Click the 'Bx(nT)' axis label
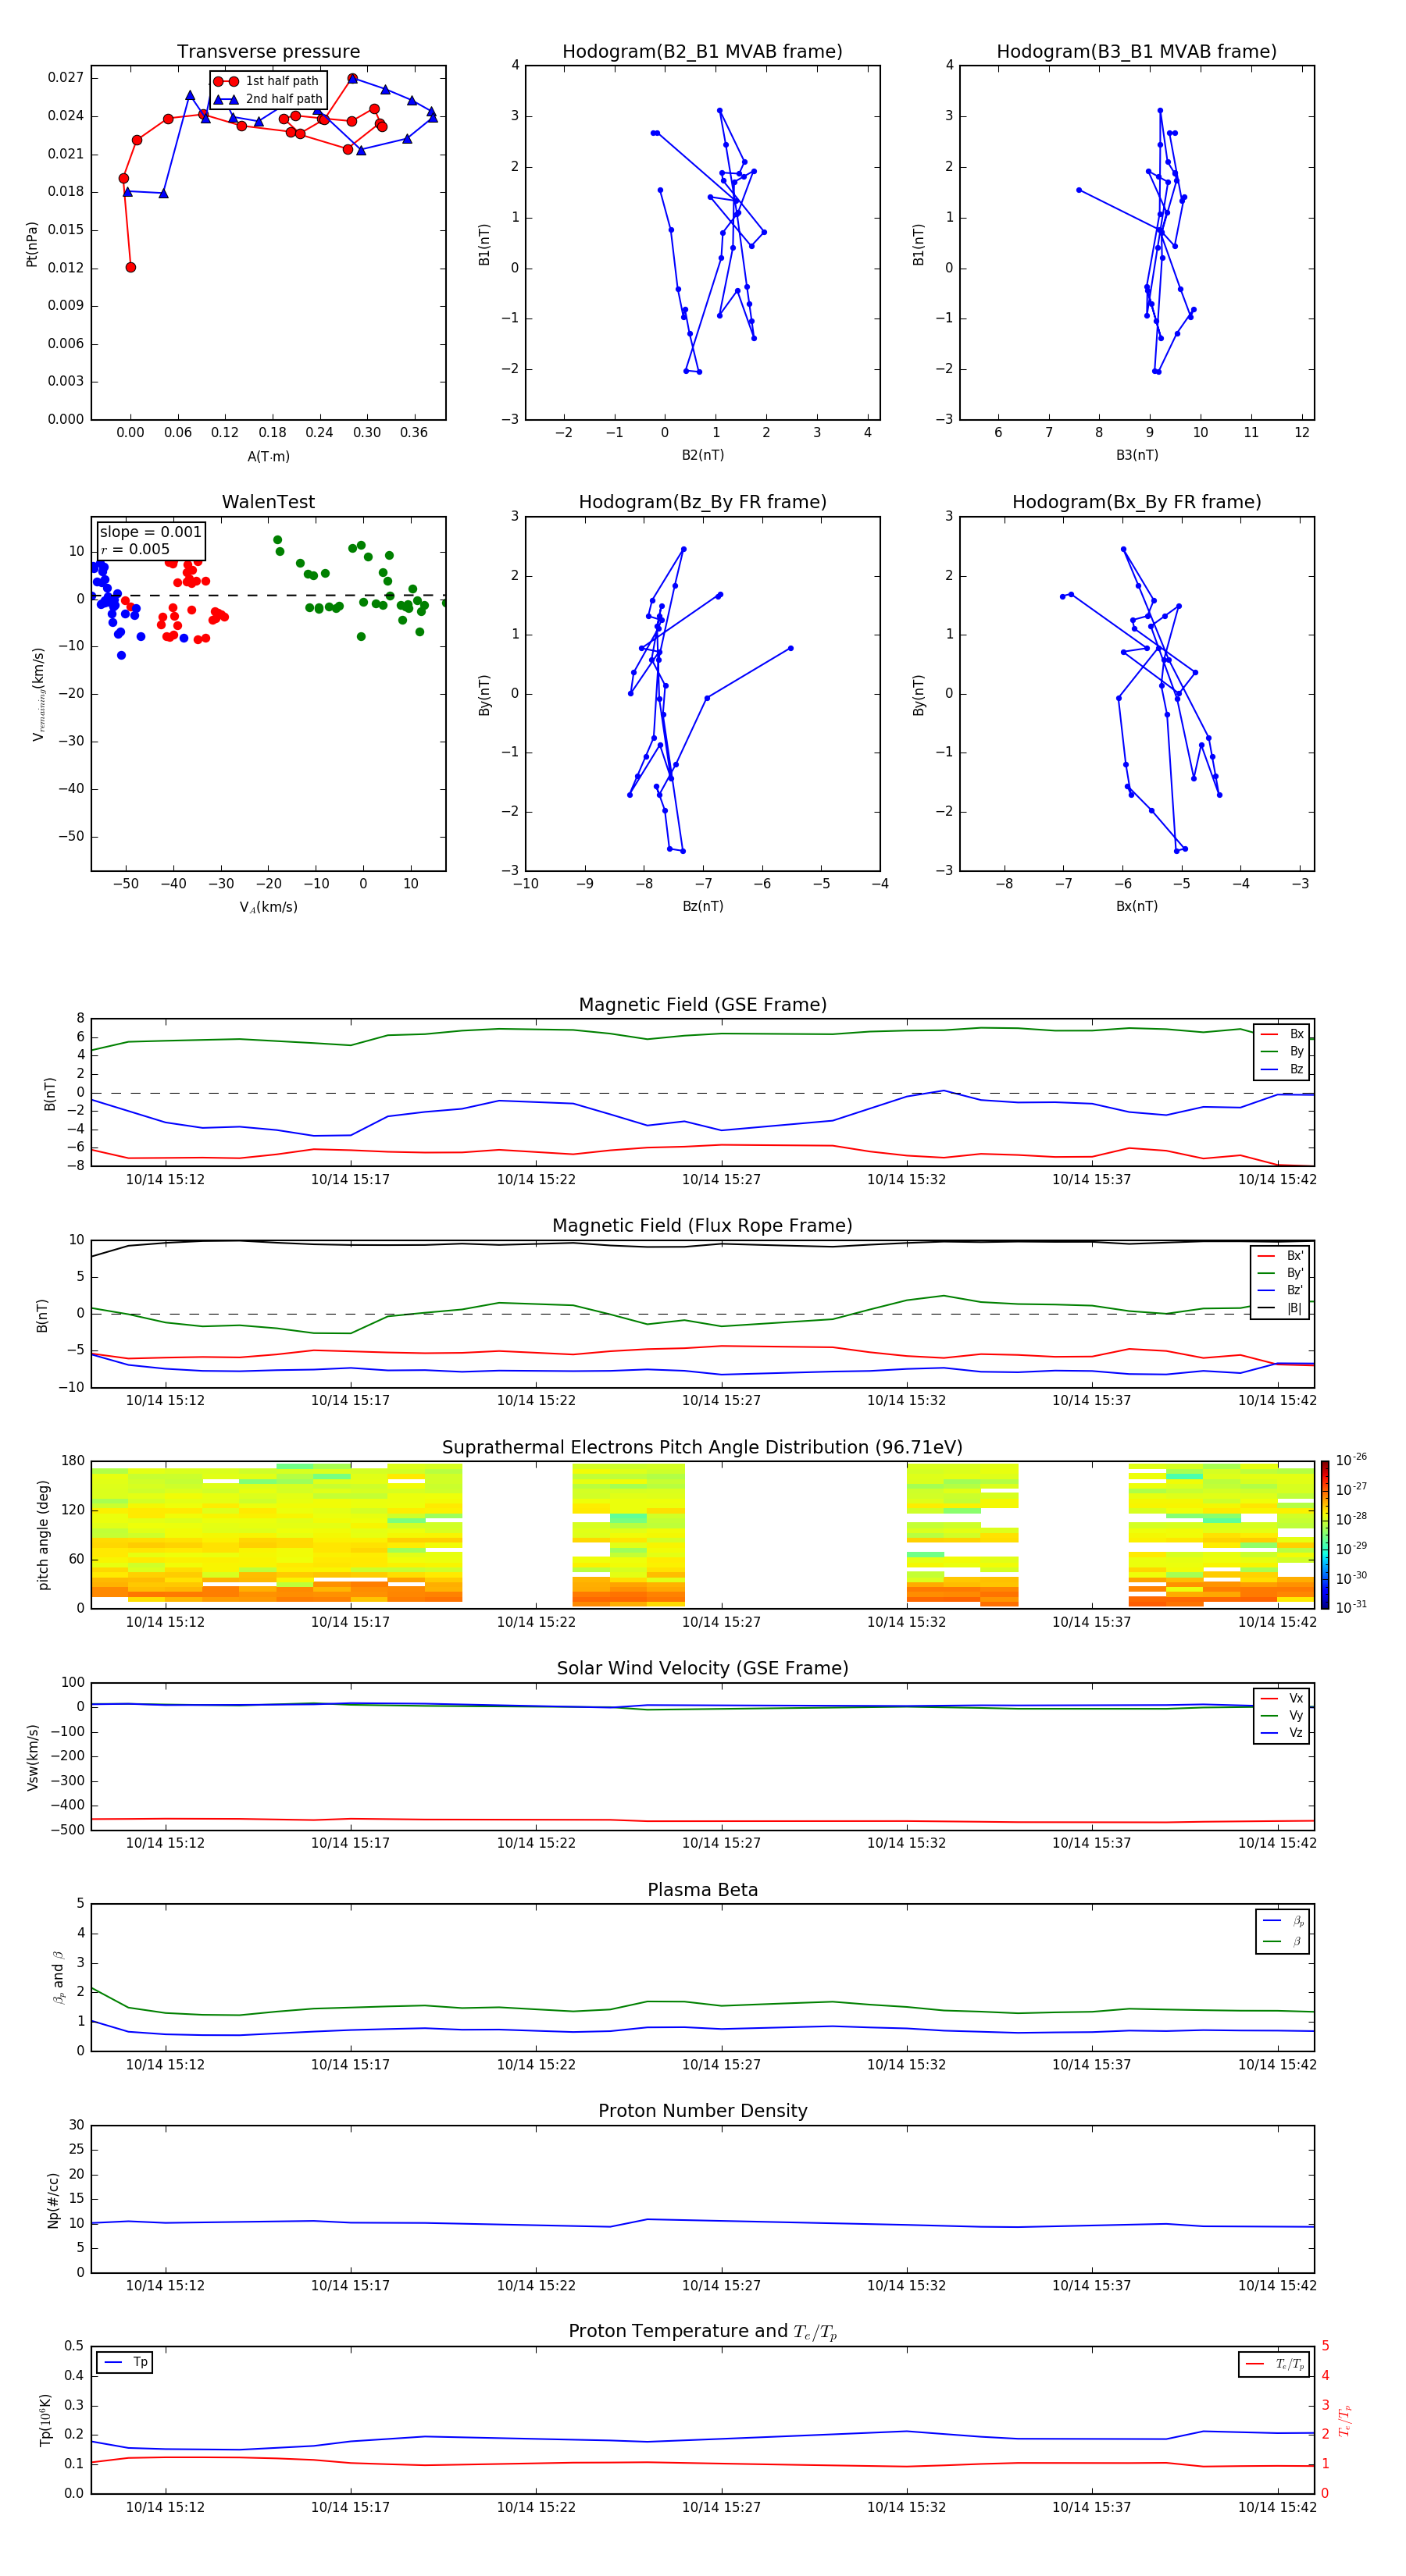1406x2576 pixels. pyautogui.click(x=1137, y=906)
